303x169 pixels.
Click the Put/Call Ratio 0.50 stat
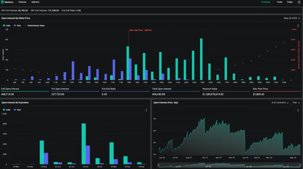click(x=71, y=10)
